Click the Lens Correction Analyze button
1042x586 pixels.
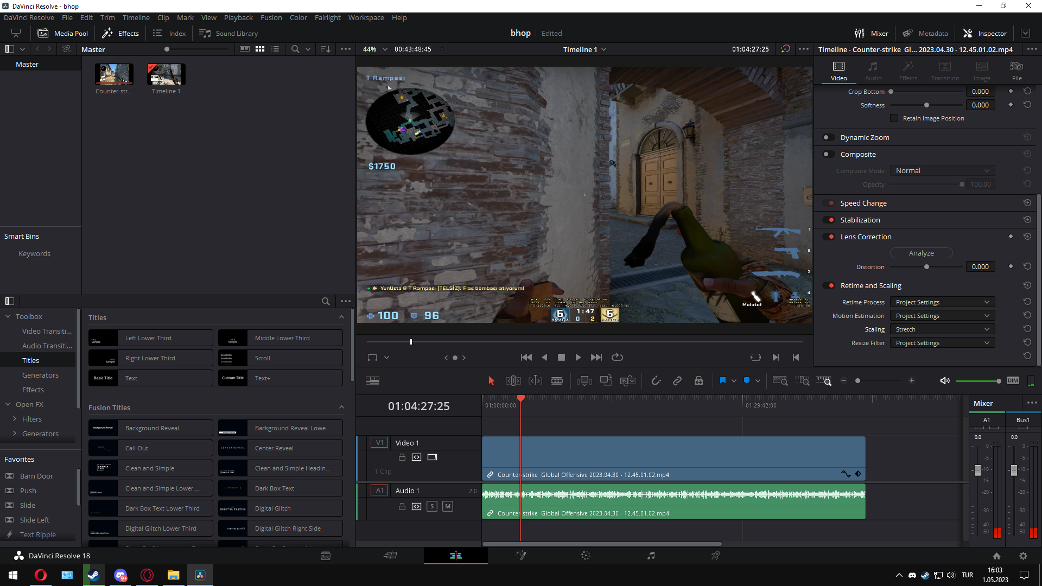point(921,253)
